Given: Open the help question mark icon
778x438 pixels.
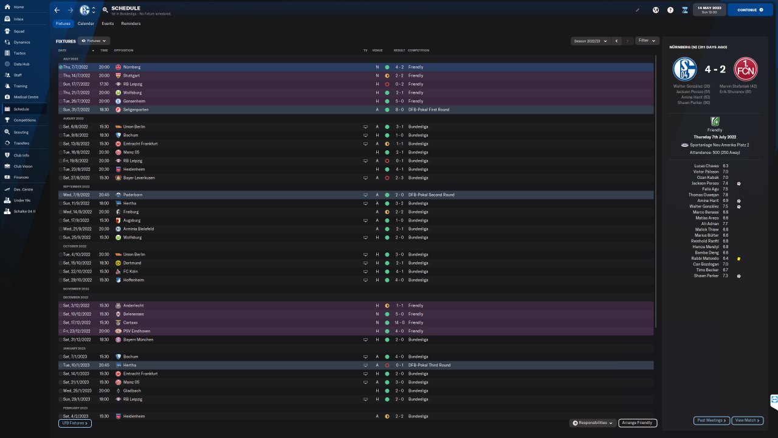Looking at the screenshot, I should [670, 10].
